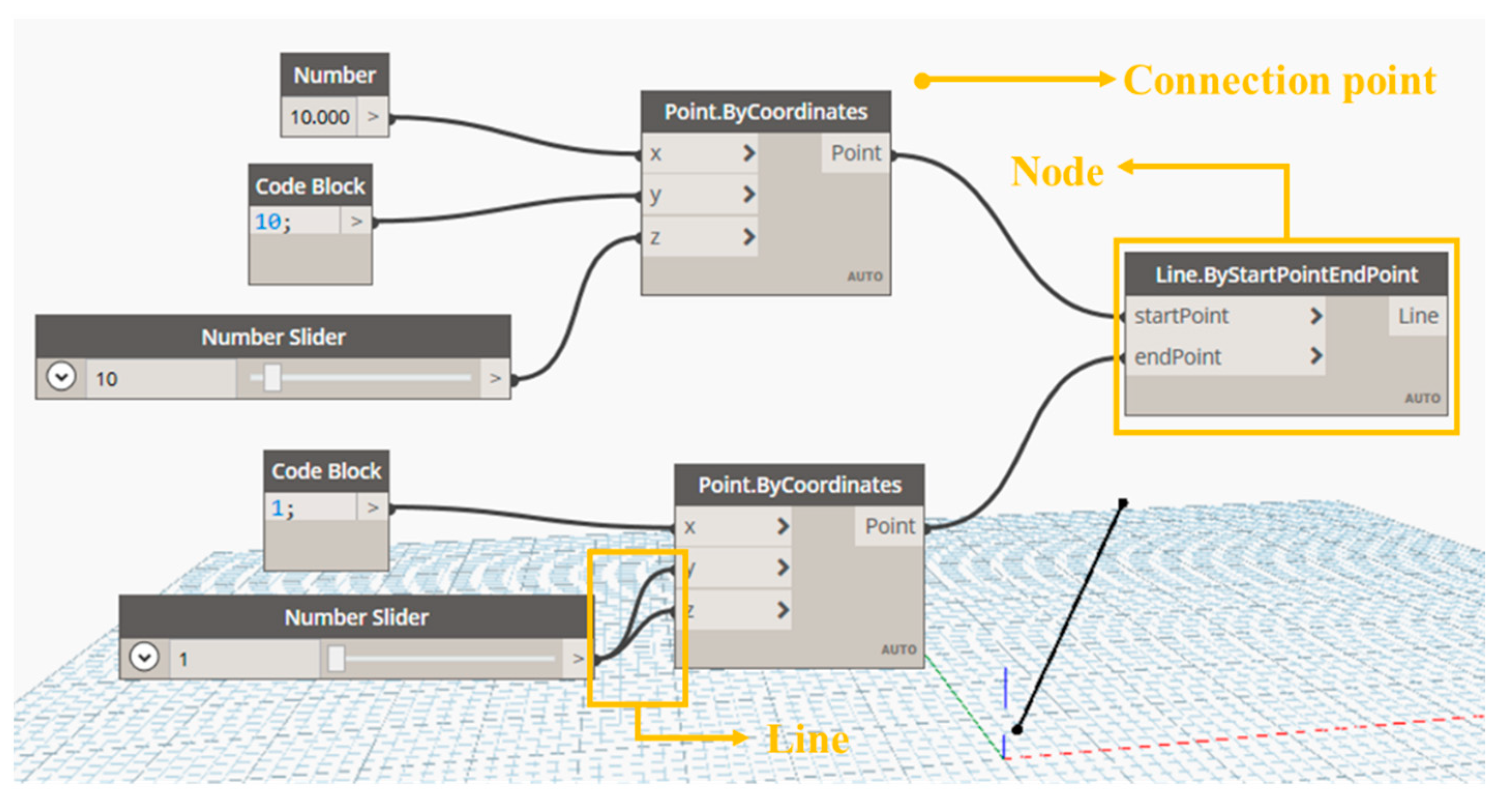Select title of Code Block containing 1;
Viewport: 1499px width, 799px height.
pyautogui.click(x=326, y=471)
